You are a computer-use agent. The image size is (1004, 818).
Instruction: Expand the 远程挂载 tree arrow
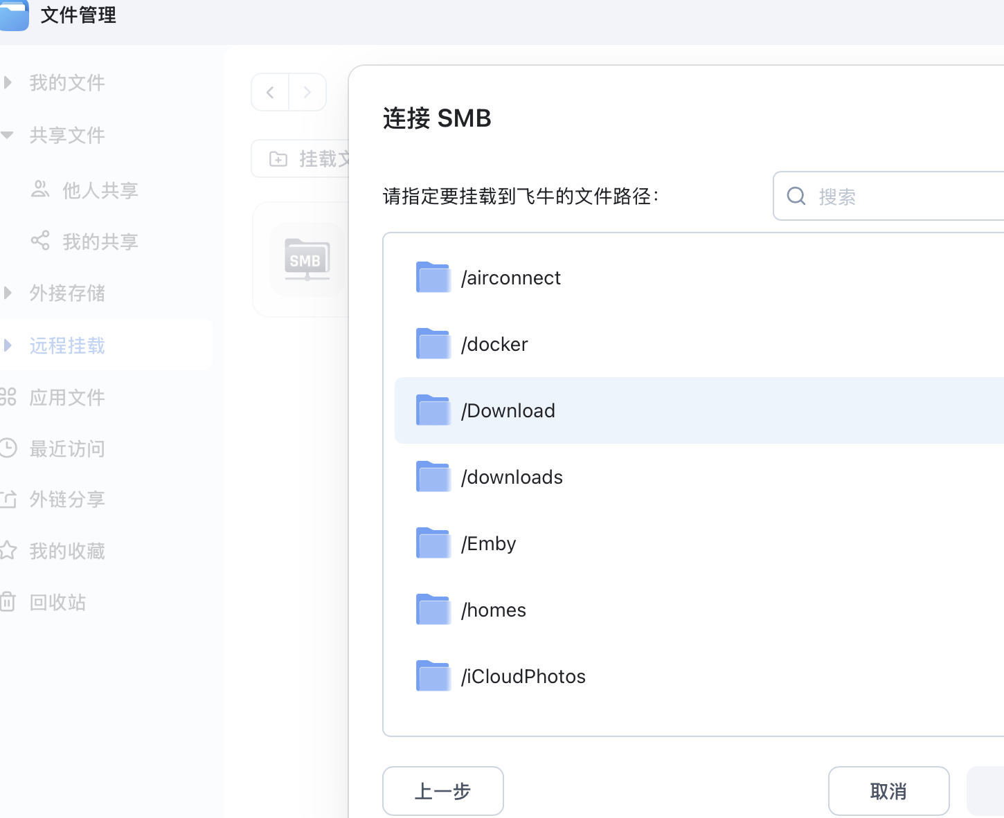pyautogui.click(x=8, y=345)
